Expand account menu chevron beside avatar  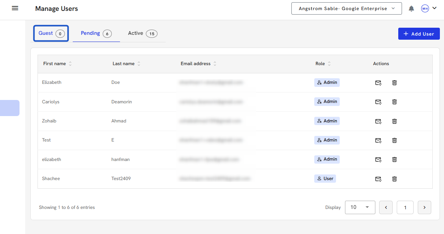(435, 8)
